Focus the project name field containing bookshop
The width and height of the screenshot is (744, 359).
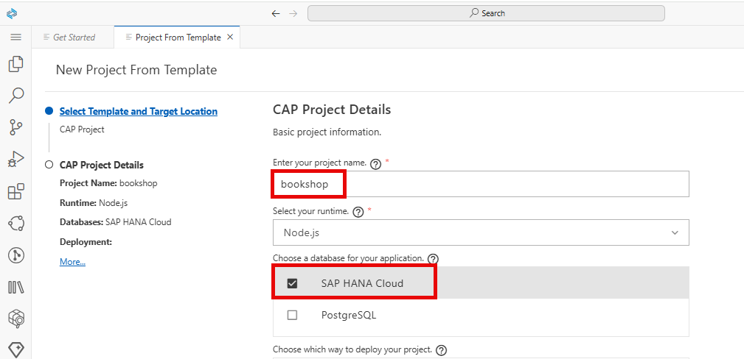tap(481, 184)
